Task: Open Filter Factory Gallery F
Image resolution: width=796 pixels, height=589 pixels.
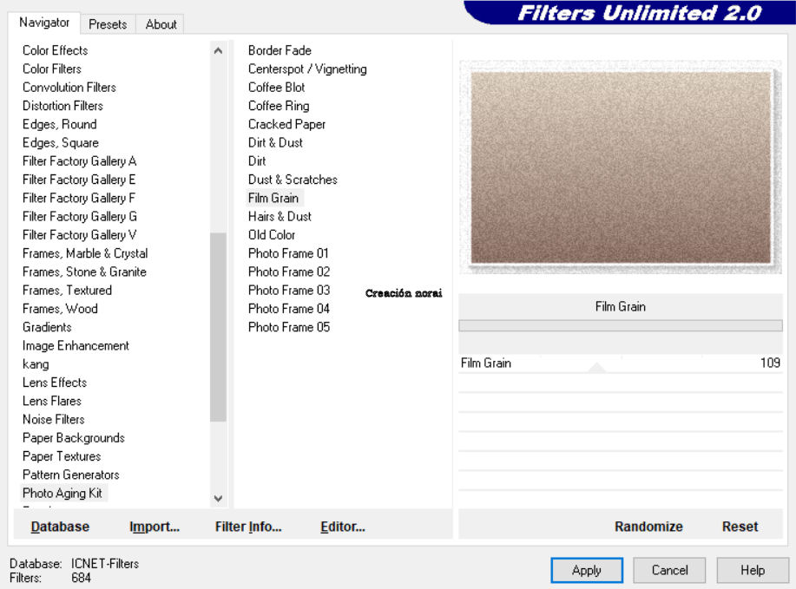Action: [79, 198]
